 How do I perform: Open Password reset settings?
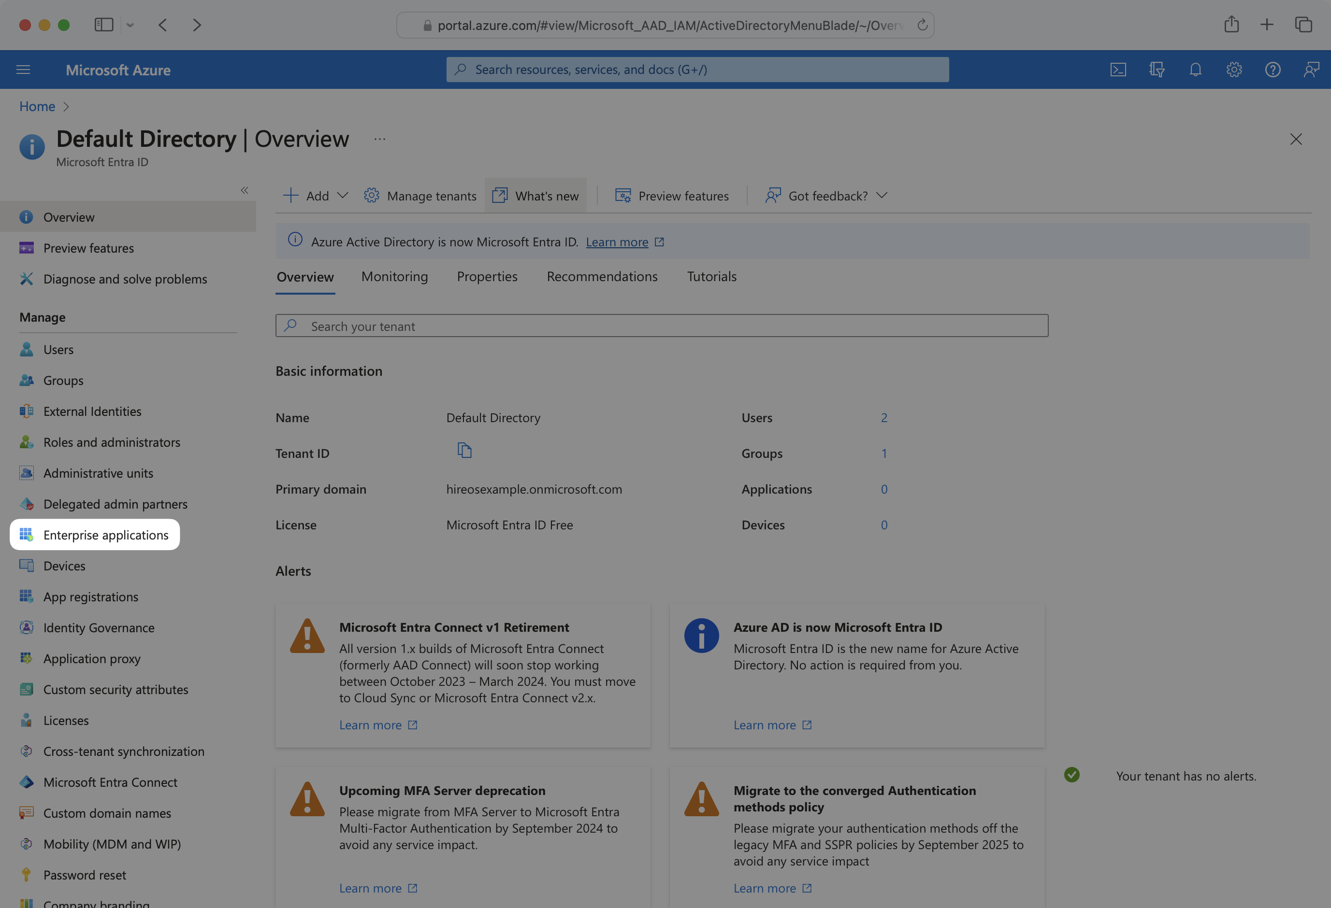pyautogui.click(x=84, y=874)
